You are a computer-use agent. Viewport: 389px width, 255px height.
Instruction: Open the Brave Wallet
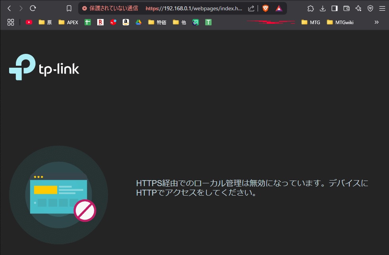(346, 8)
